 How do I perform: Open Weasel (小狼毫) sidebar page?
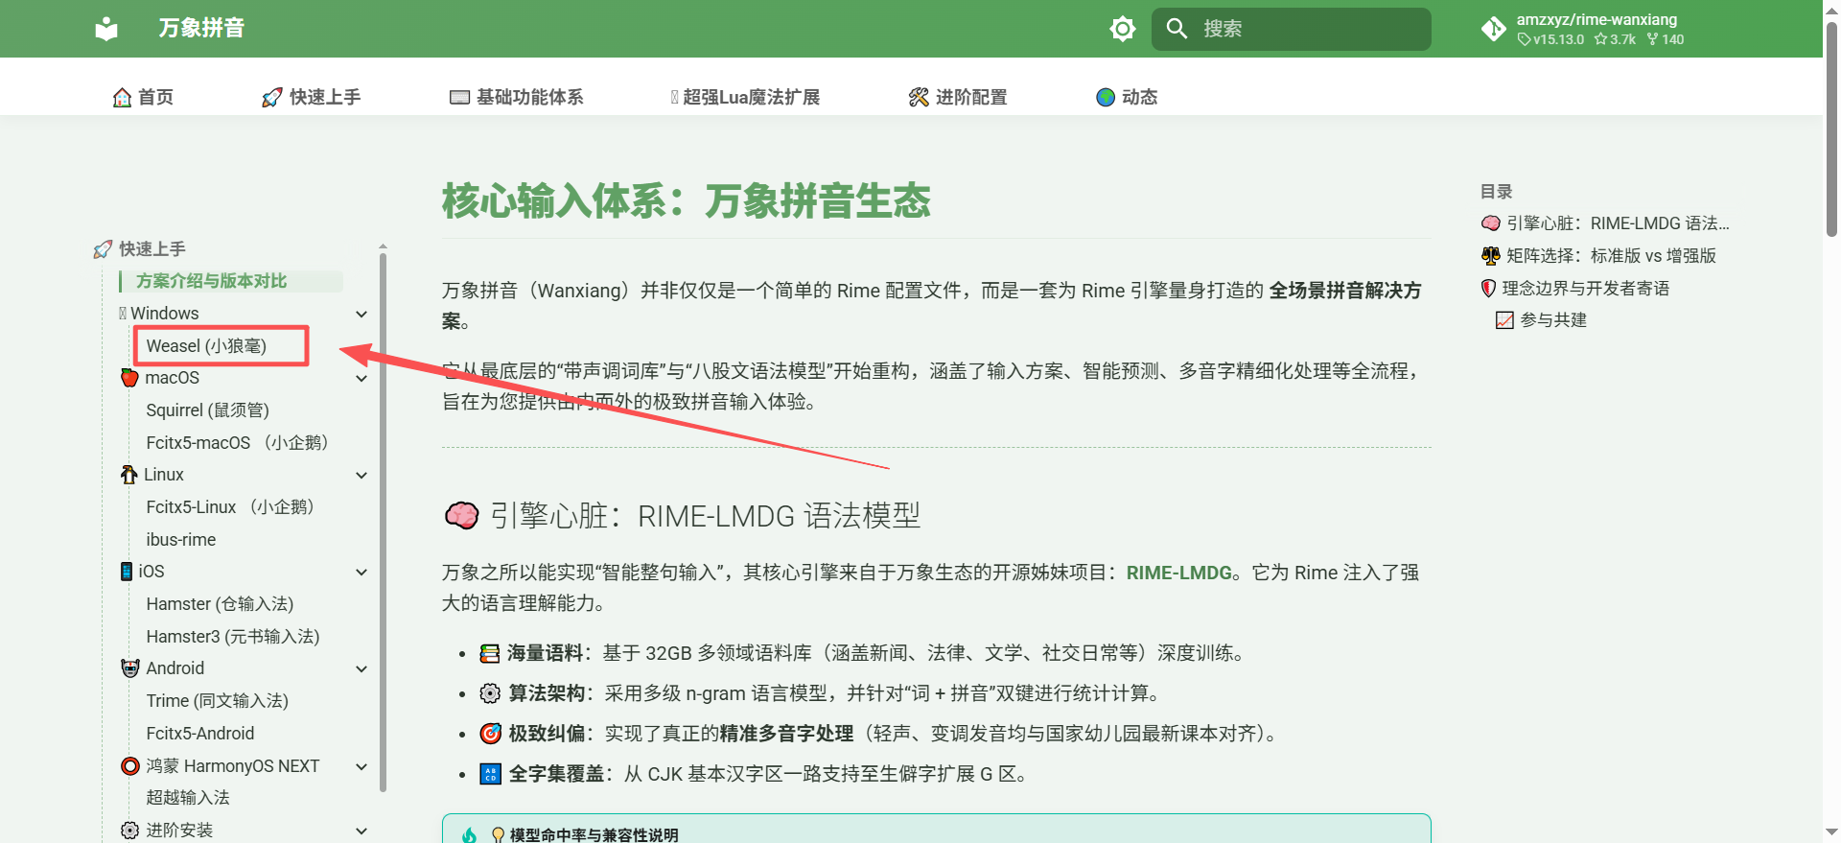pyautogui.click(x=206, y=346)
